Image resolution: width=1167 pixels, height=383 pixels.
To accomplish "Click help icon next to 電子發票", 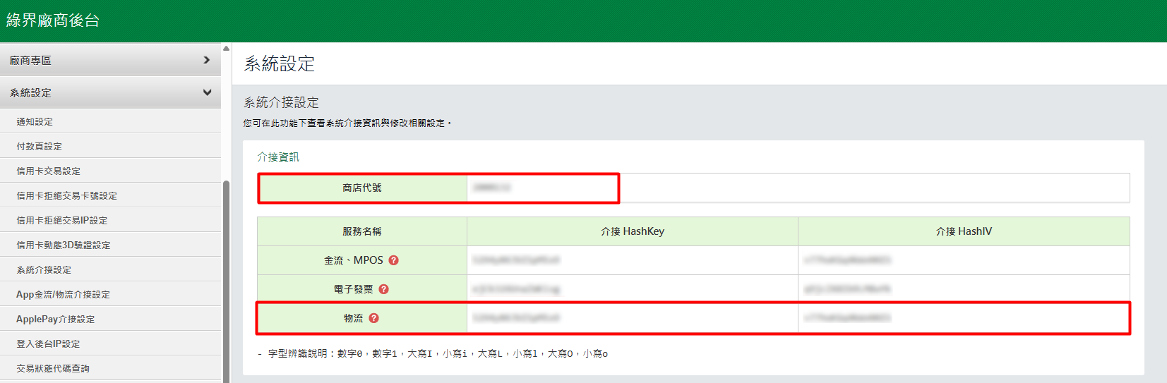I will point(384,289).
